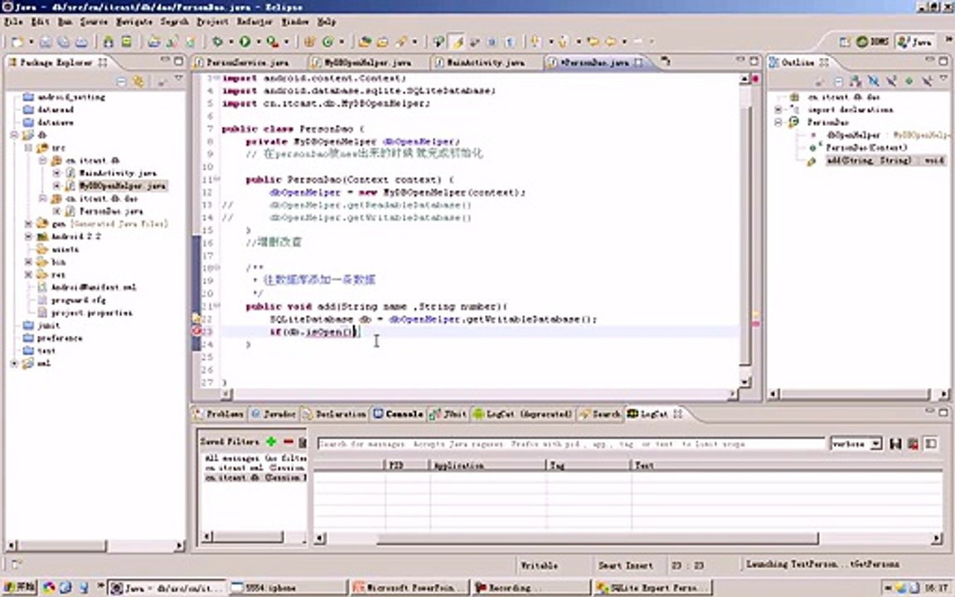Open the Outline view menu triangle
Viewport: 955px width, 597px height.
[943, 80]
